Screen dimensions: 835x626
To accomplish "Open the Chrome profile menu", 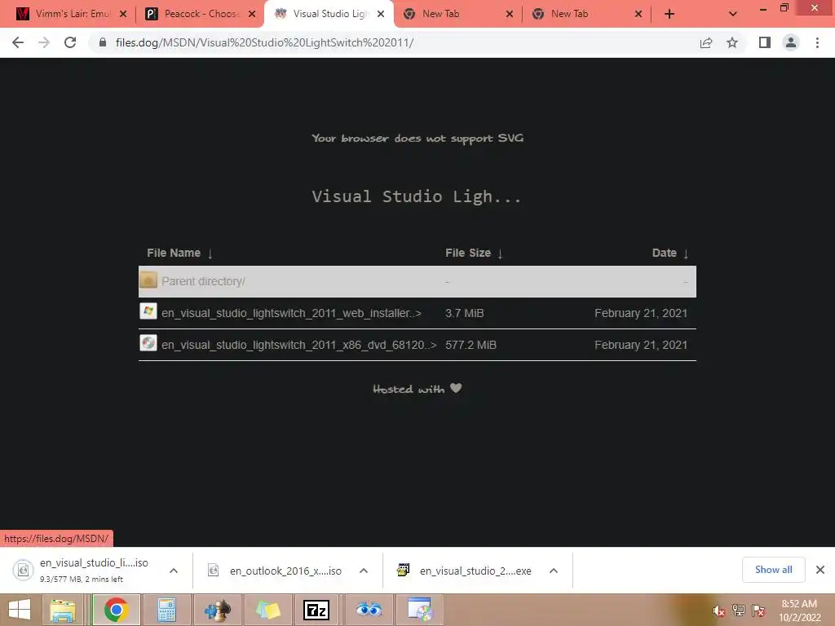I will pos(791,42).
